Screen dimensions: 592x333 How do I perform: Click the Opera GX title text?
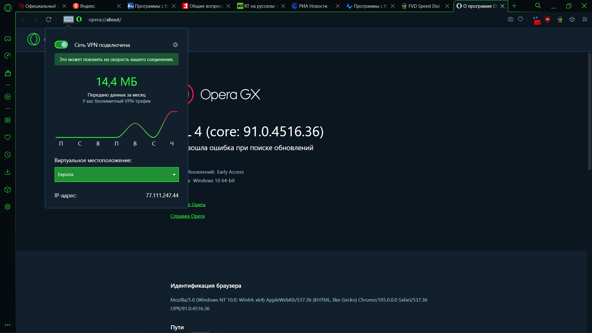point(230,94)
